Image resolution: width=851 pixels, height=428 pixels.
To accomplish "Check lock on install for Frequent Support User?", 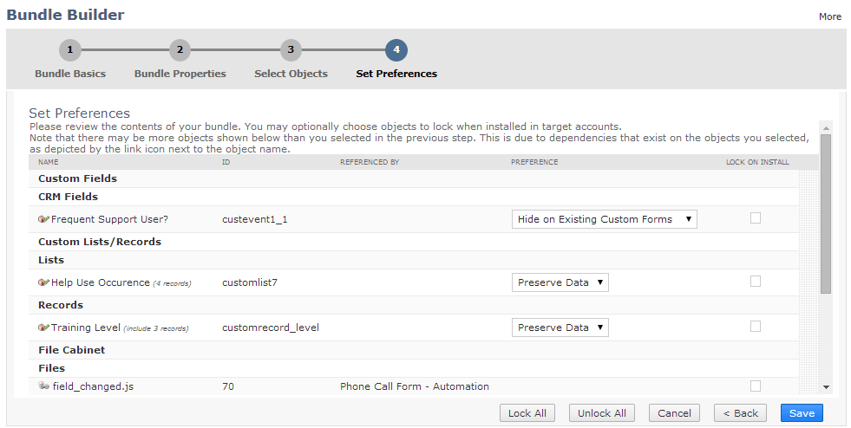I will click(756, 218).
